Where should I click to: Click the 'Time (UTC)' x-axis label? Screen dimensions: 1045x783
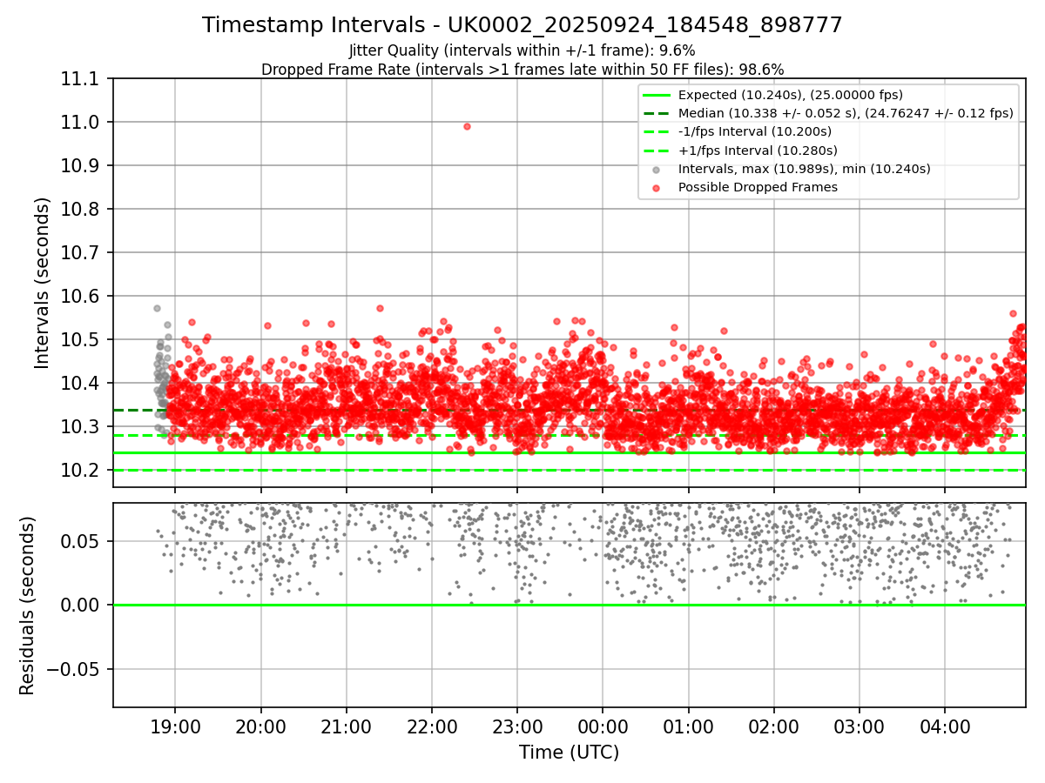pyautogui.click(x=569, y=753)
